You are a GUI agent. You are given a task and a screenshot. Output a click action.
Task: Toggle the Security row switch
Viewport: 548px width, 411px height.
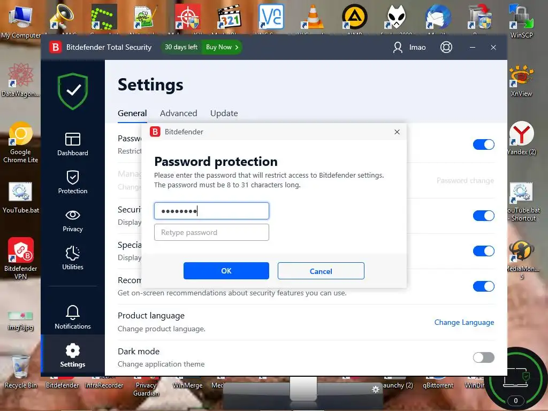coord(483,215)
